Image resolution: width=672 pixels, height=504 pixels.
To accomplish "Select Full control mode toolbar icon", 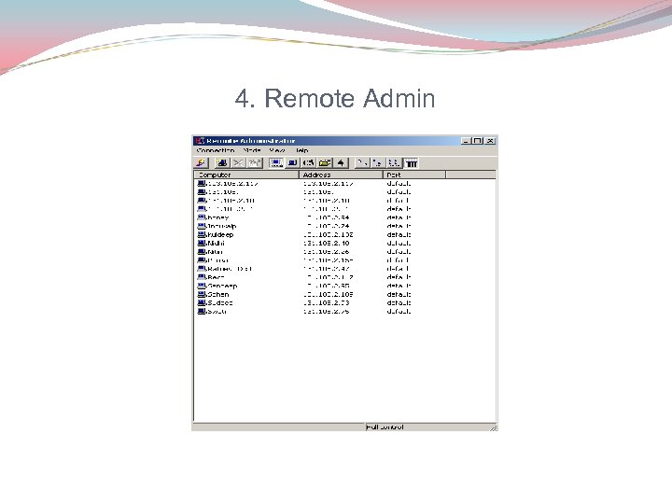I will [276, 163].
